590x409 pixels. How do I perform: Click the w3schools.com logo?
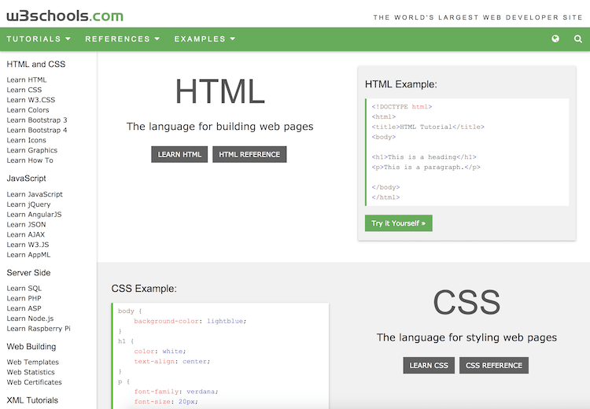click(65, 15)
